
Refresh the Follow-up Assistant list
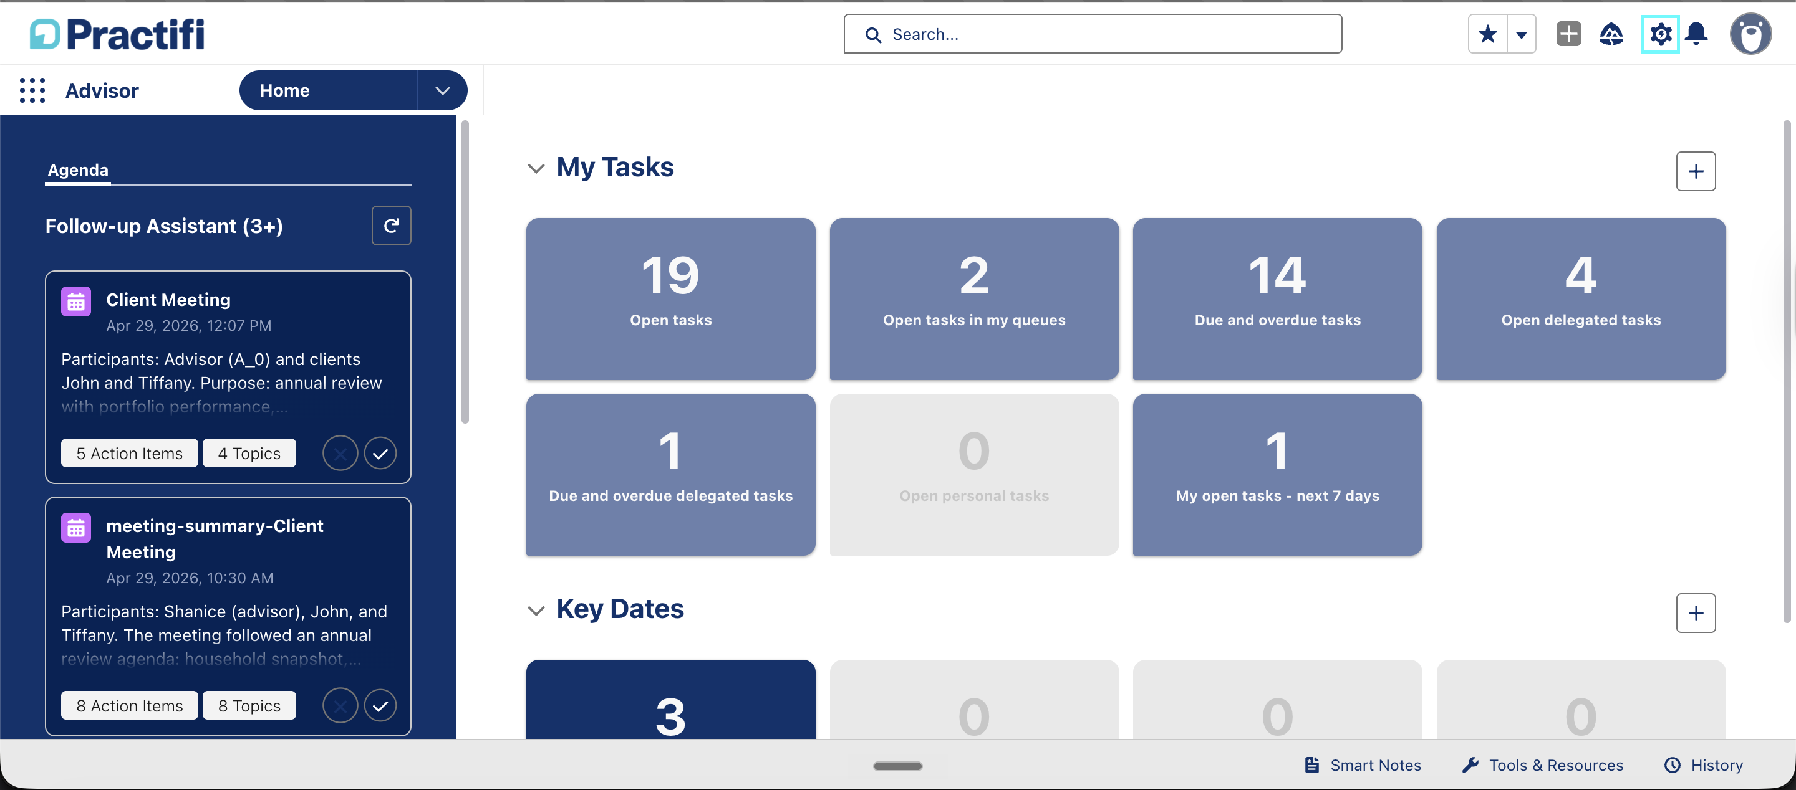coord(391,226)
